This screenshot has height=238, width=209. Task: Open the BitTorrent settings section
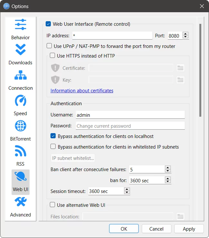click(x=21, y=131)
